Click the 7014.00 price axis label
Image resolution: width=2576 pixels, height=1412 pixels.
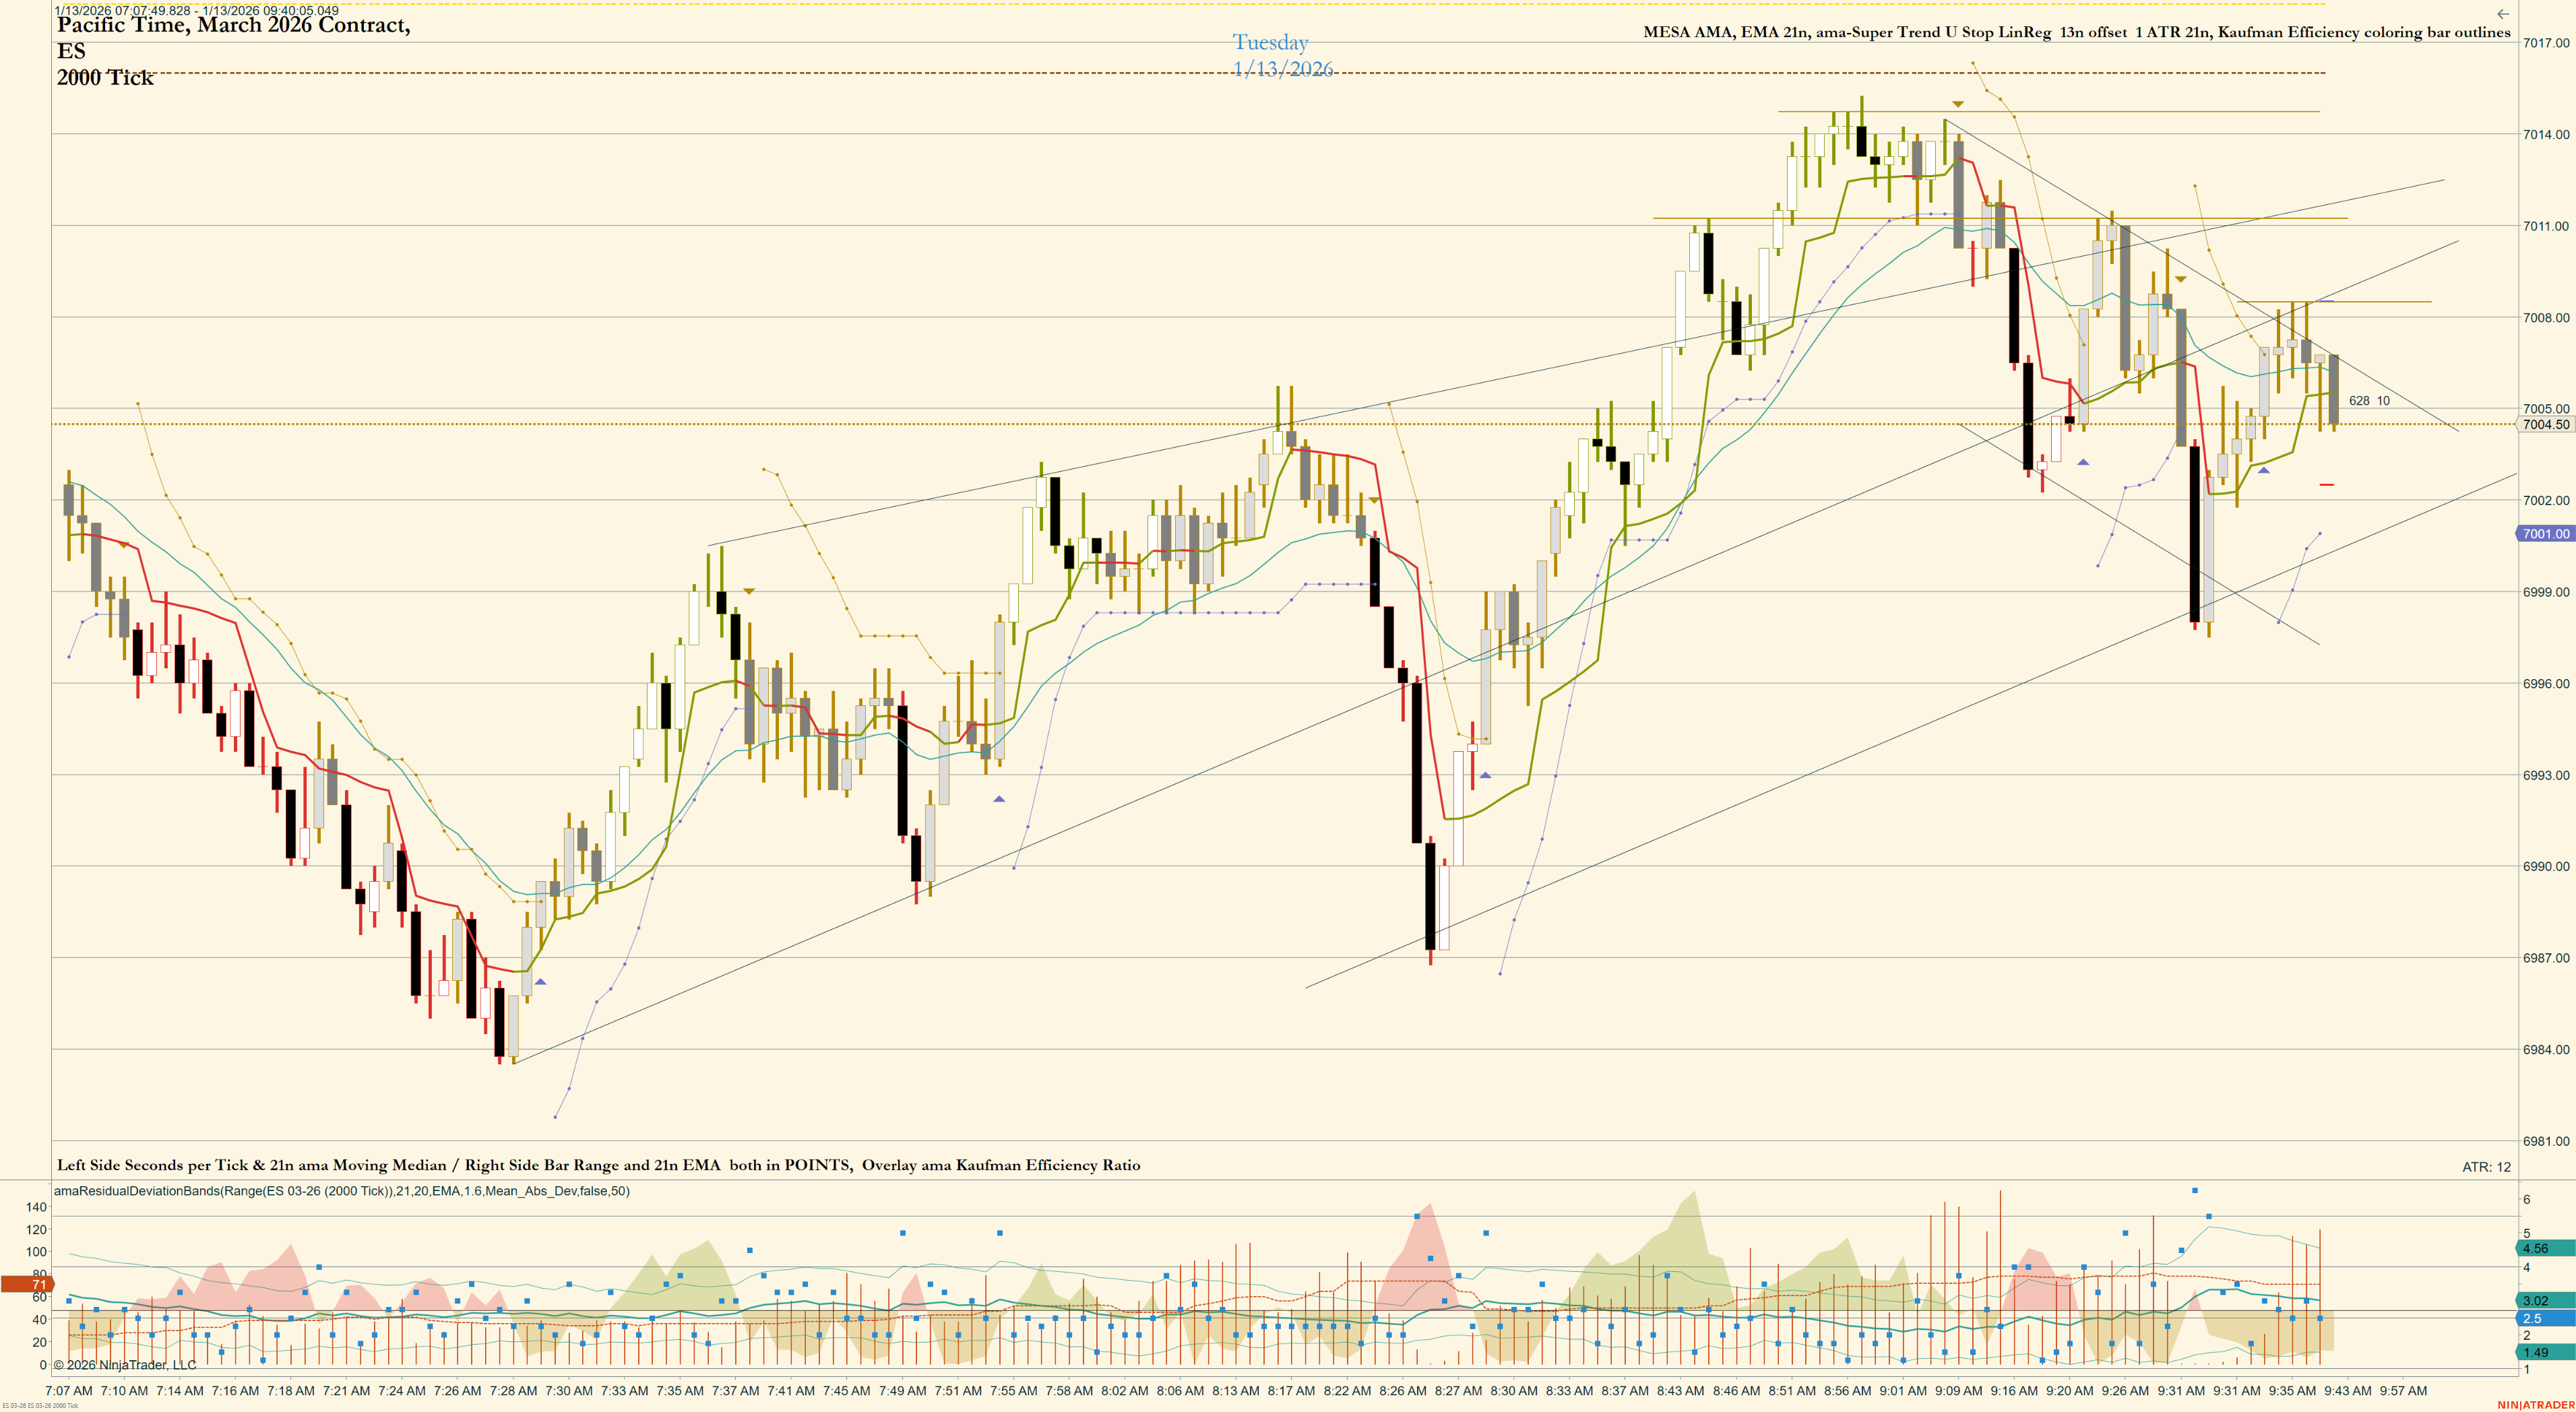(2546, 134)
